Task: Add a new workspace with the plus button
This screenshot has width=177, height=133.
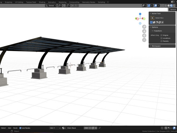Action: click(x=108, y=2)
